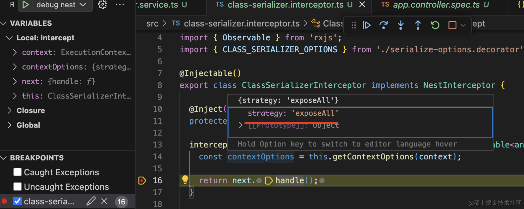Click the Continue debug button
The height and width of the screenshot is (209, 524).
(x=366, y=25)
